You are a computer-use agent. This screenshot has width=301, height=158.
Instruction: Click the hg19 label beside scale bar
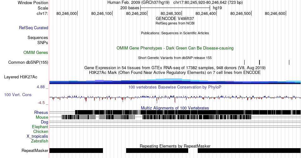pos(217,8)
